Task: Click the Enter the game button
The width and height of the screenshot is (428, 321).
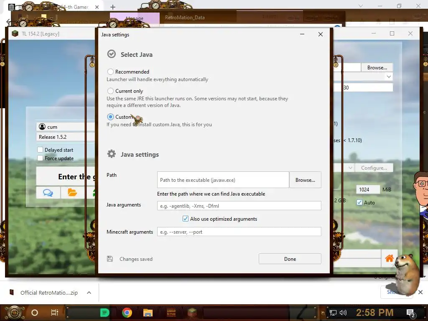Action: [66, 177]
